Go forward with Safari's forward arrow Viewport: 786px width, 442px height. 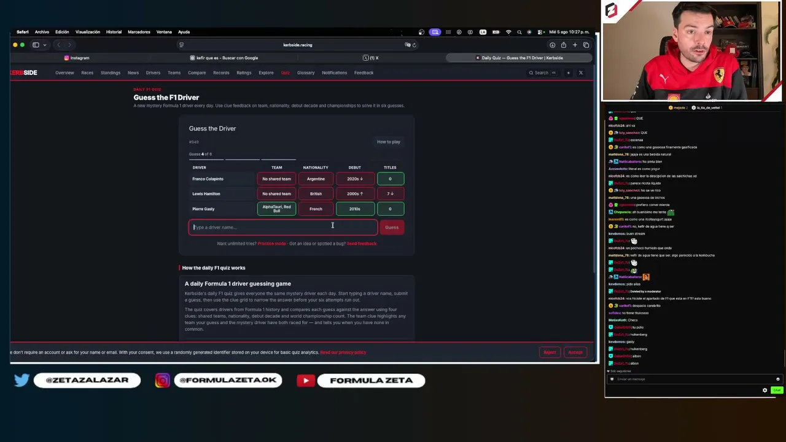(69, 45)
